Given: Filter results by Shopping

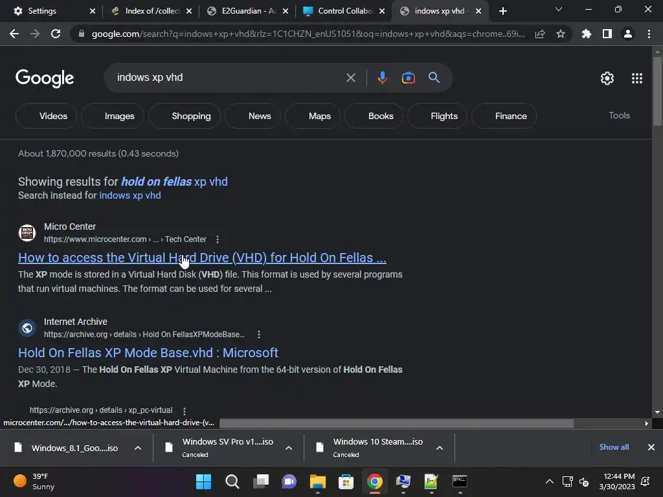Looking at the screenshot, I should [185, 116].
